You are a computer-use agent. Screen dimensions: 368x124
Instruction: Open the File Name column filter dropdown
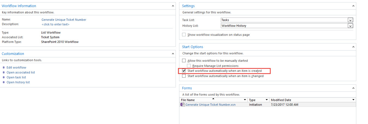click(245, 100)
